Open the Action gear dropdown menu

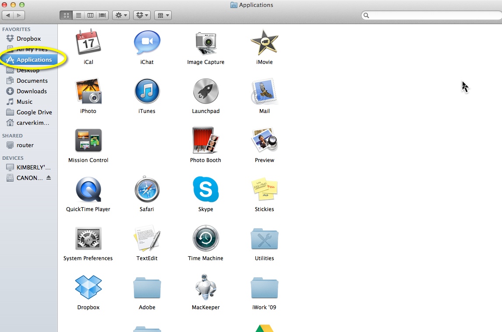(121, 15)
